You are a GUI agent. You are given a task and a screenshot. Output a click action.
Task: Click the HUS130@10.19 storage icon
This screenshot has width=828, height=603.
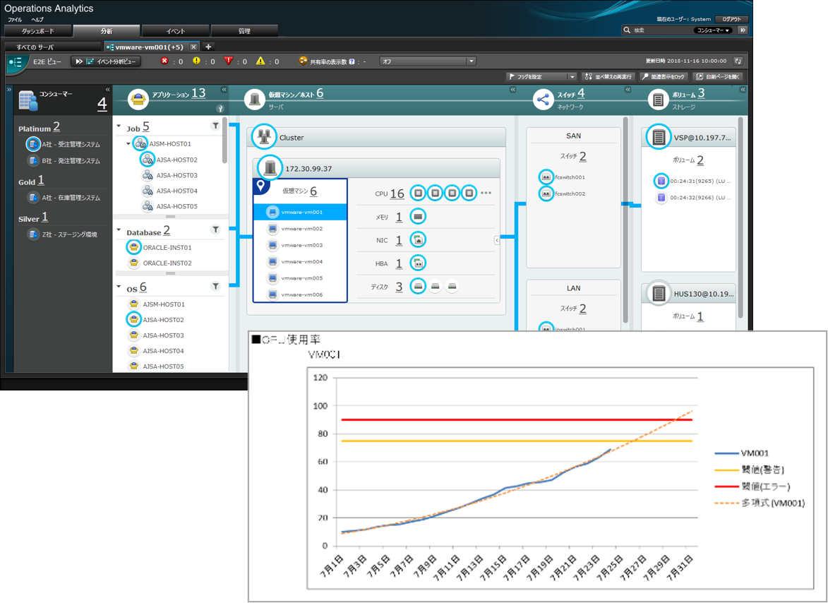(658, 292)
